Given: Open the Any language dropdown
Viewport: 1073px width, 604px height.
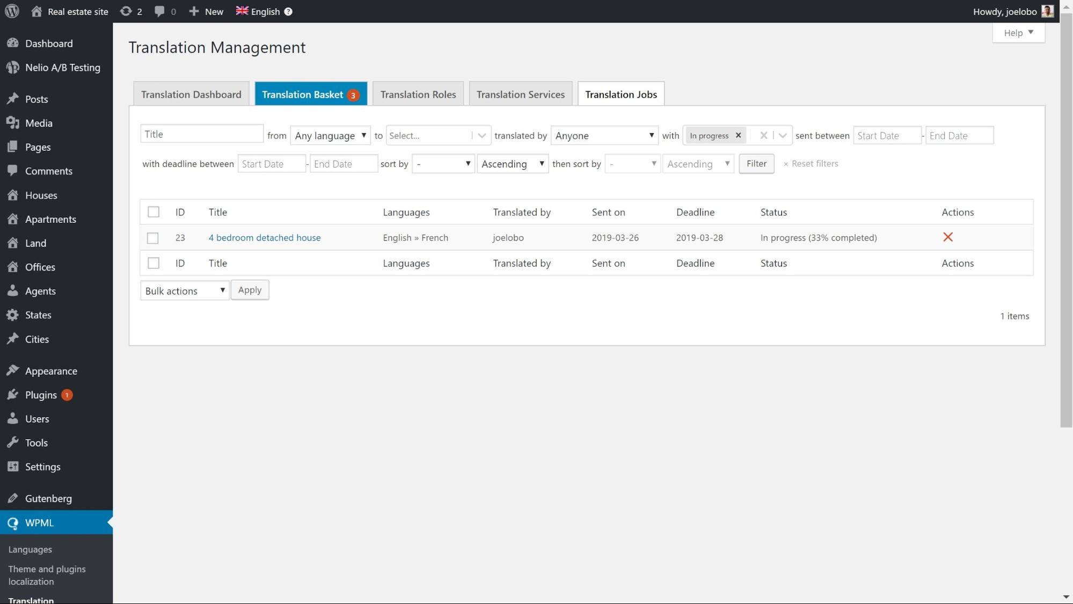Looking at the screenshot, I should click(x=330, y=135).
